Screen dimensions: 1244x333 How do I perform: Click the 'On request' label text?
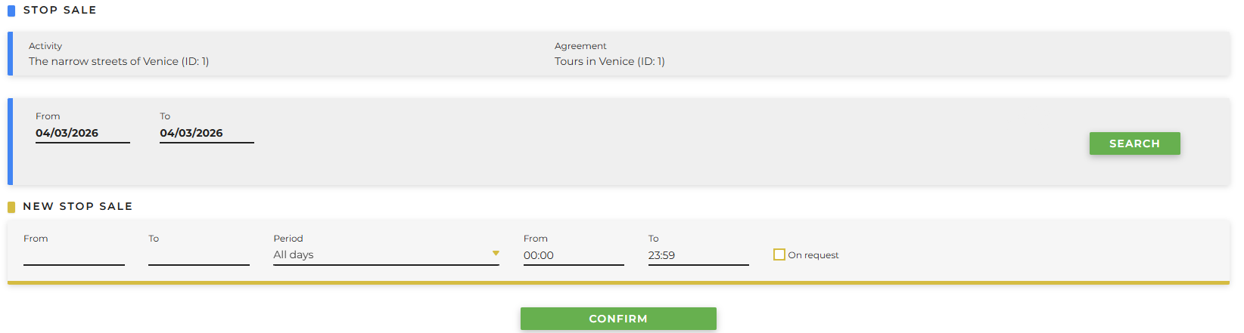813,255
